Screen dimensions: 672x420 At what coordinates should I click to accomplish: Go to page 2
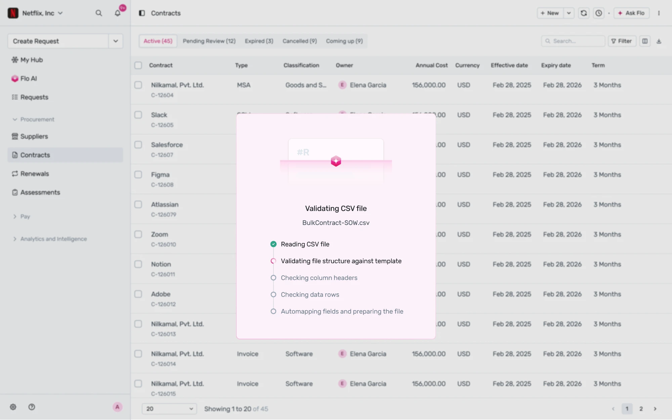pyautogui.click(x=641, y=409)
